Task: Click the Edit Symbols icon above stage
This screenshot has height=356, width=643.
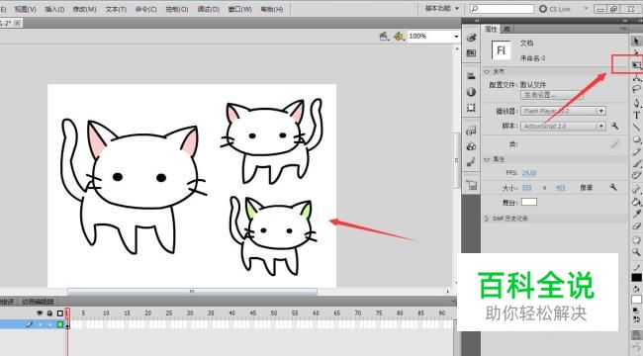Action: pyautogui.click(x=398, y=36)
